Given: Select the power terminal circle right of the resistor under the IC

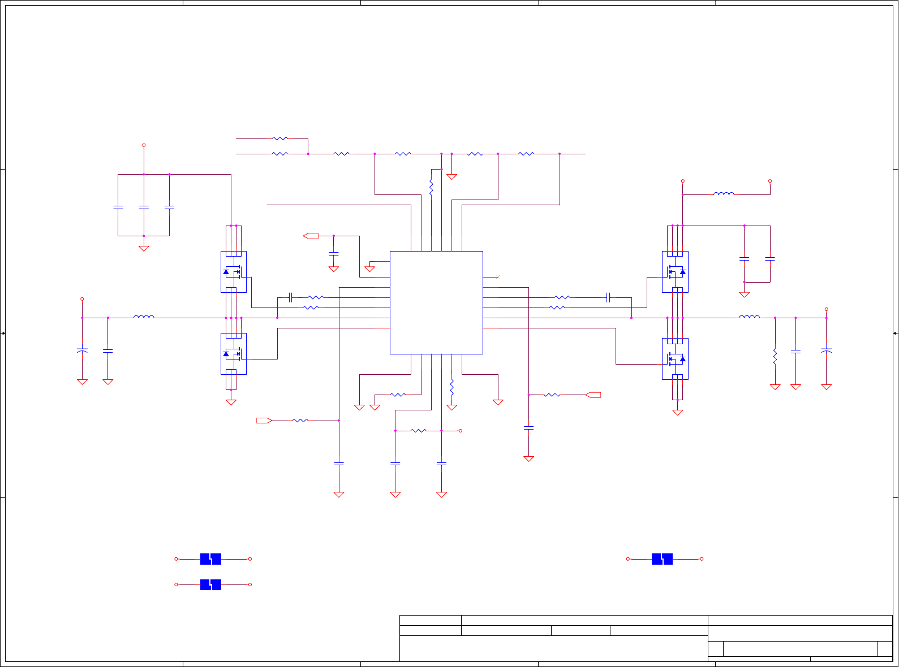Looking at the screenshot, I should [x=461, y=431].
